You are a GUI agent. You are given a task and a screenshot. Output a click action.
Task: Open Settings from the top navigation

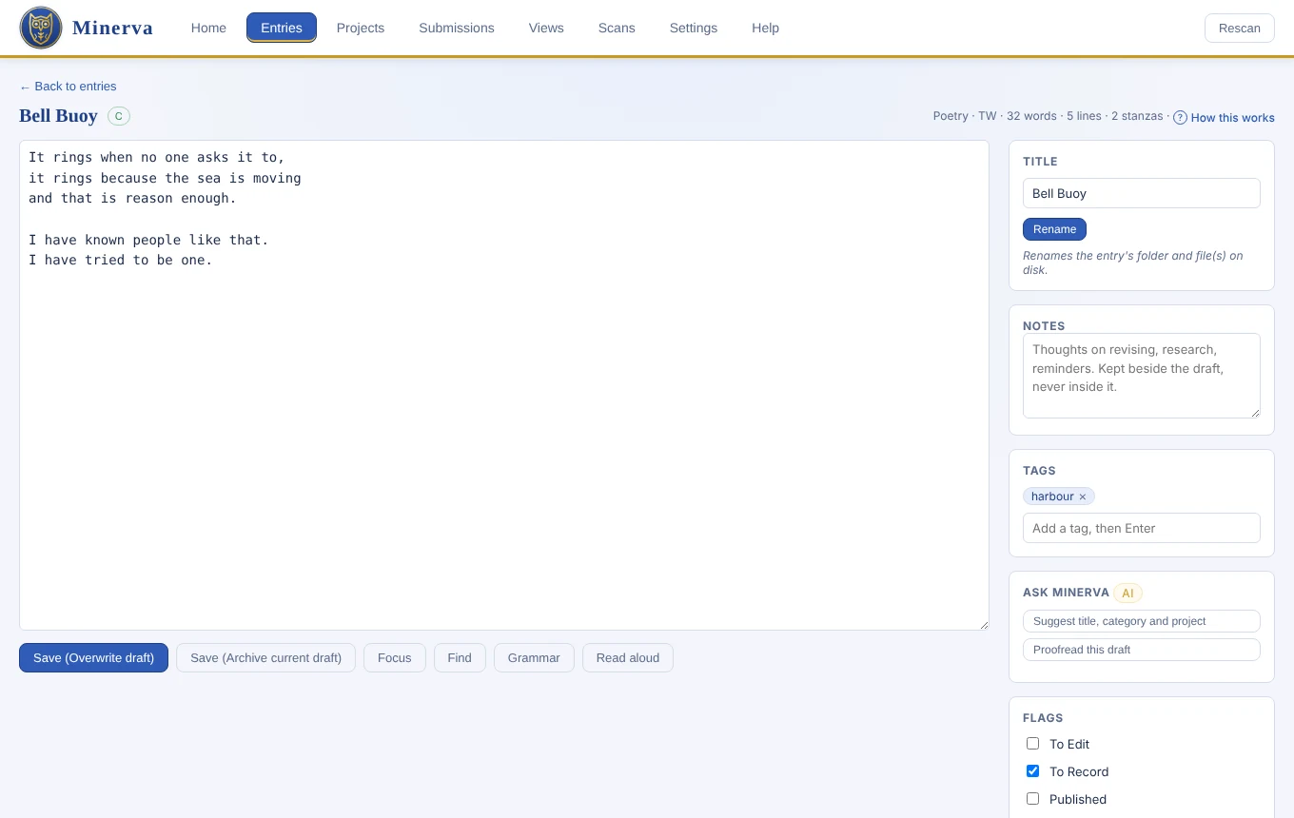694,28
